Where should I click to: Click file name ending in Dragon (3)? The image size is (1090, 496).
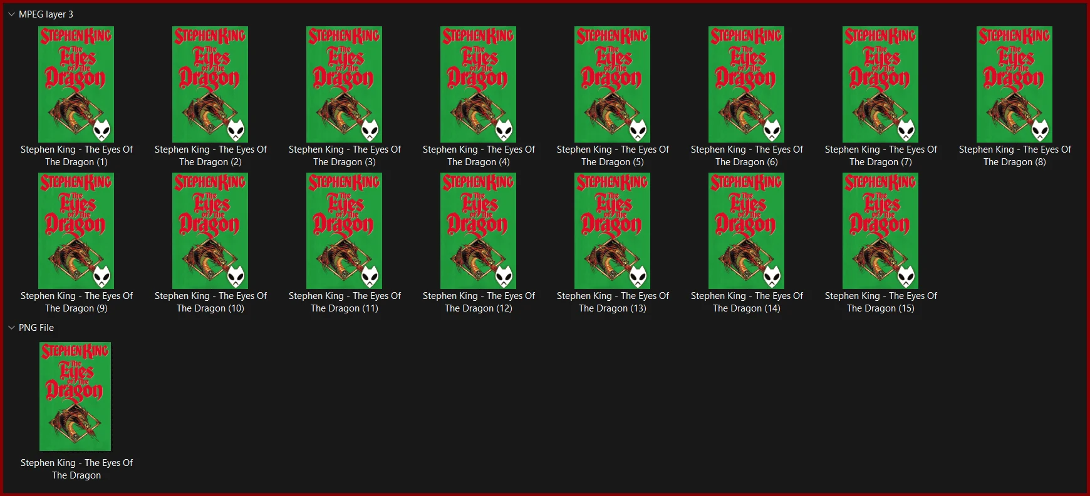click(x=345, y=156)
